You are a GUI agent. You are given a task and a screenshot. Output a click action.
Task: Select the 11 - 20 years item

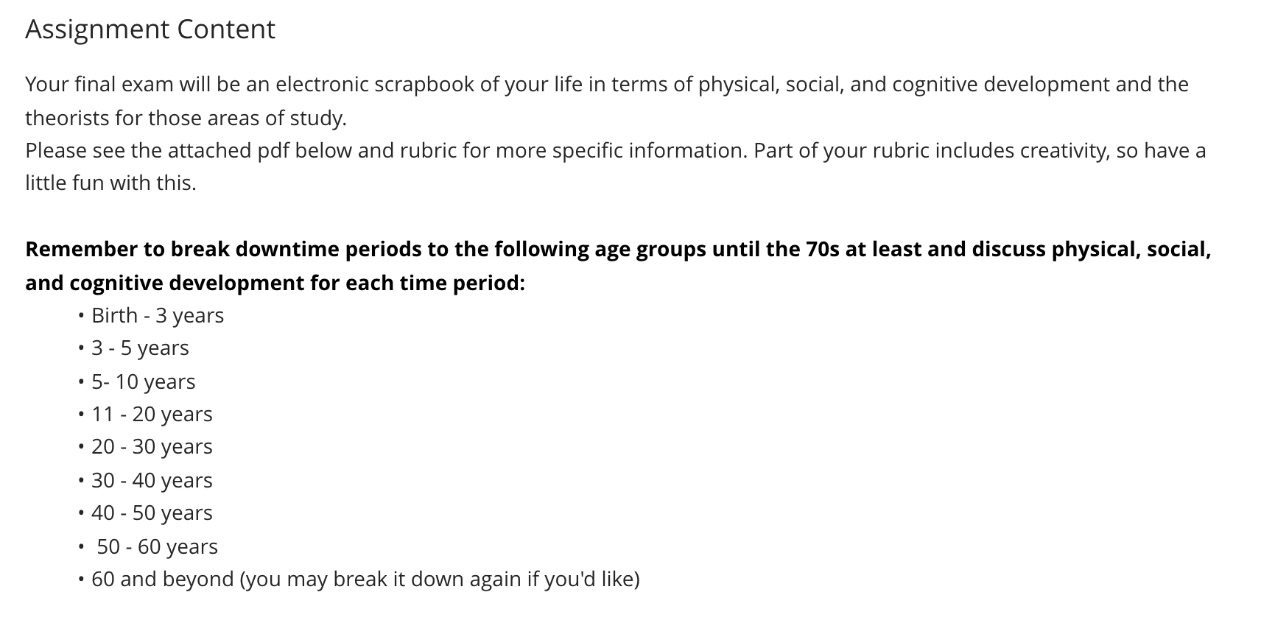tap(152, 414)
